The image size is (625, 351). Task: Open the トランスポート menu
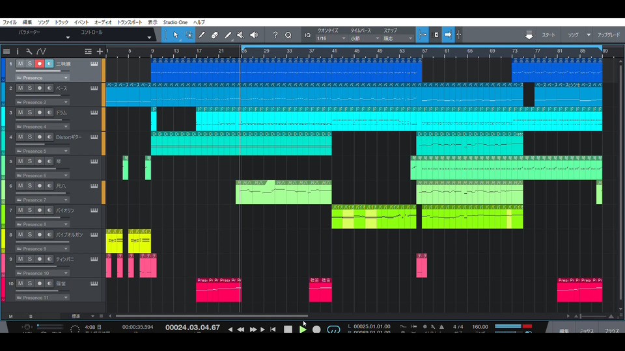pyautogui.click(x=130, y=22)
